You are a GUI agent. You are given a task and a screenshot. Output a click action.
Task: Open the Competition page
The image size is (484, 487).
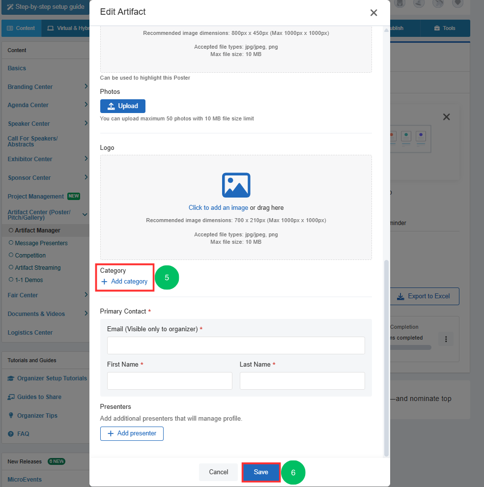pos(30,256)
